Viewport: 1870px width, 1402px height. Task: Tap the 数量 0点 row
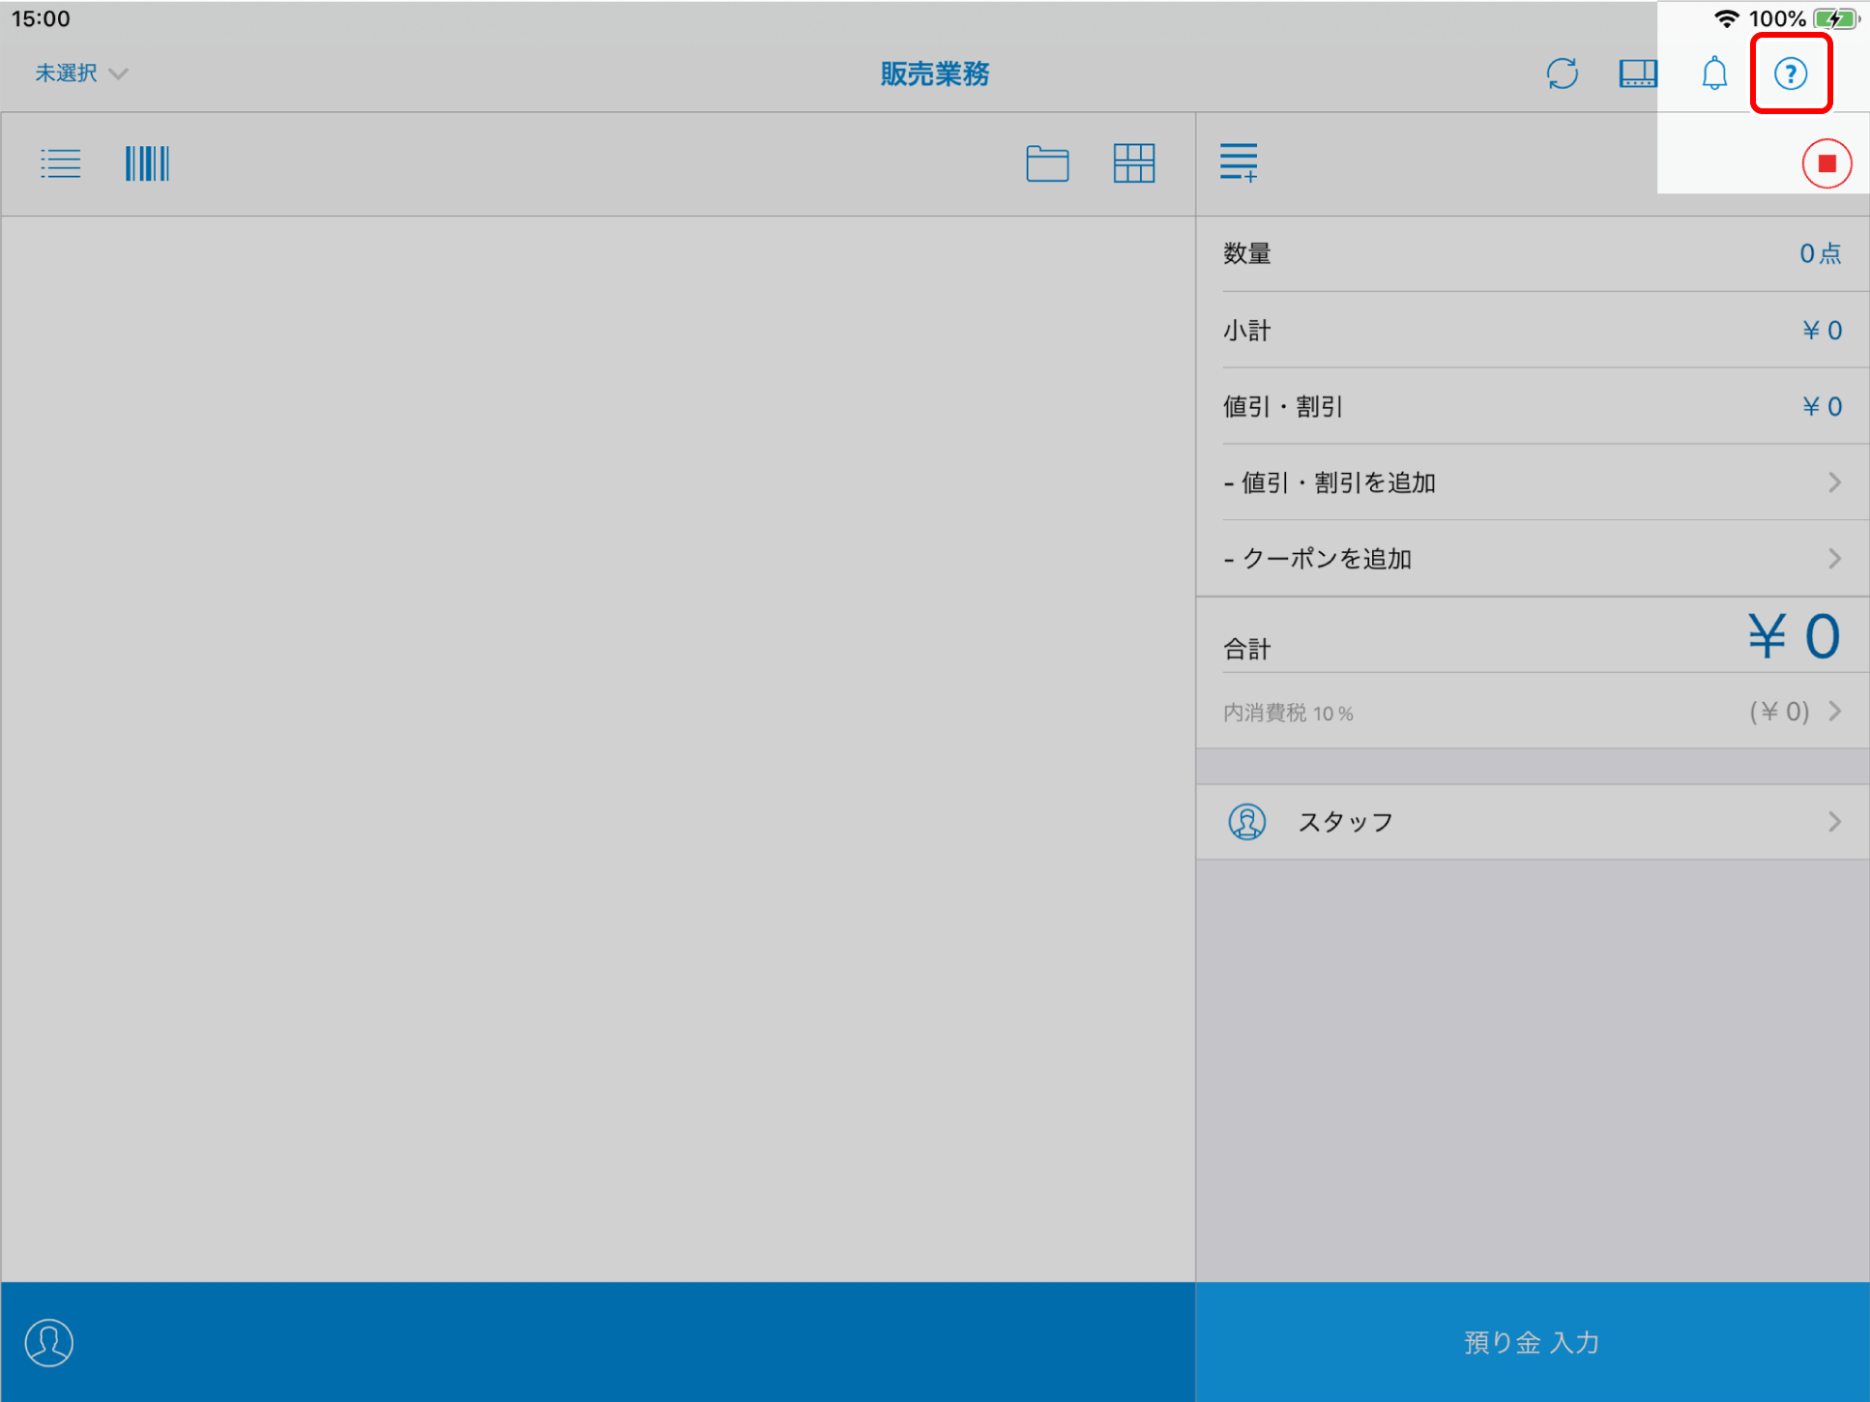1533,253
